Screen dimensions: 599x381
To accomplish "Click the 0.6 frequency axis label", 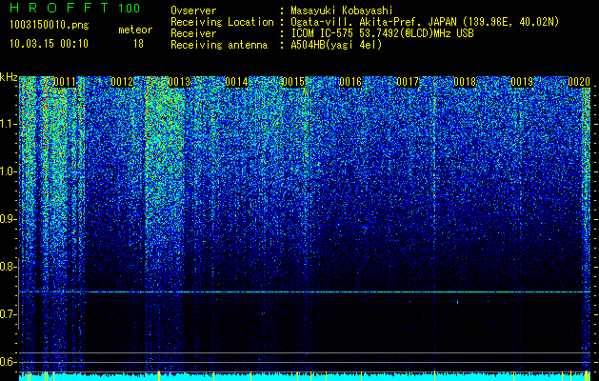I will (8, 362).
